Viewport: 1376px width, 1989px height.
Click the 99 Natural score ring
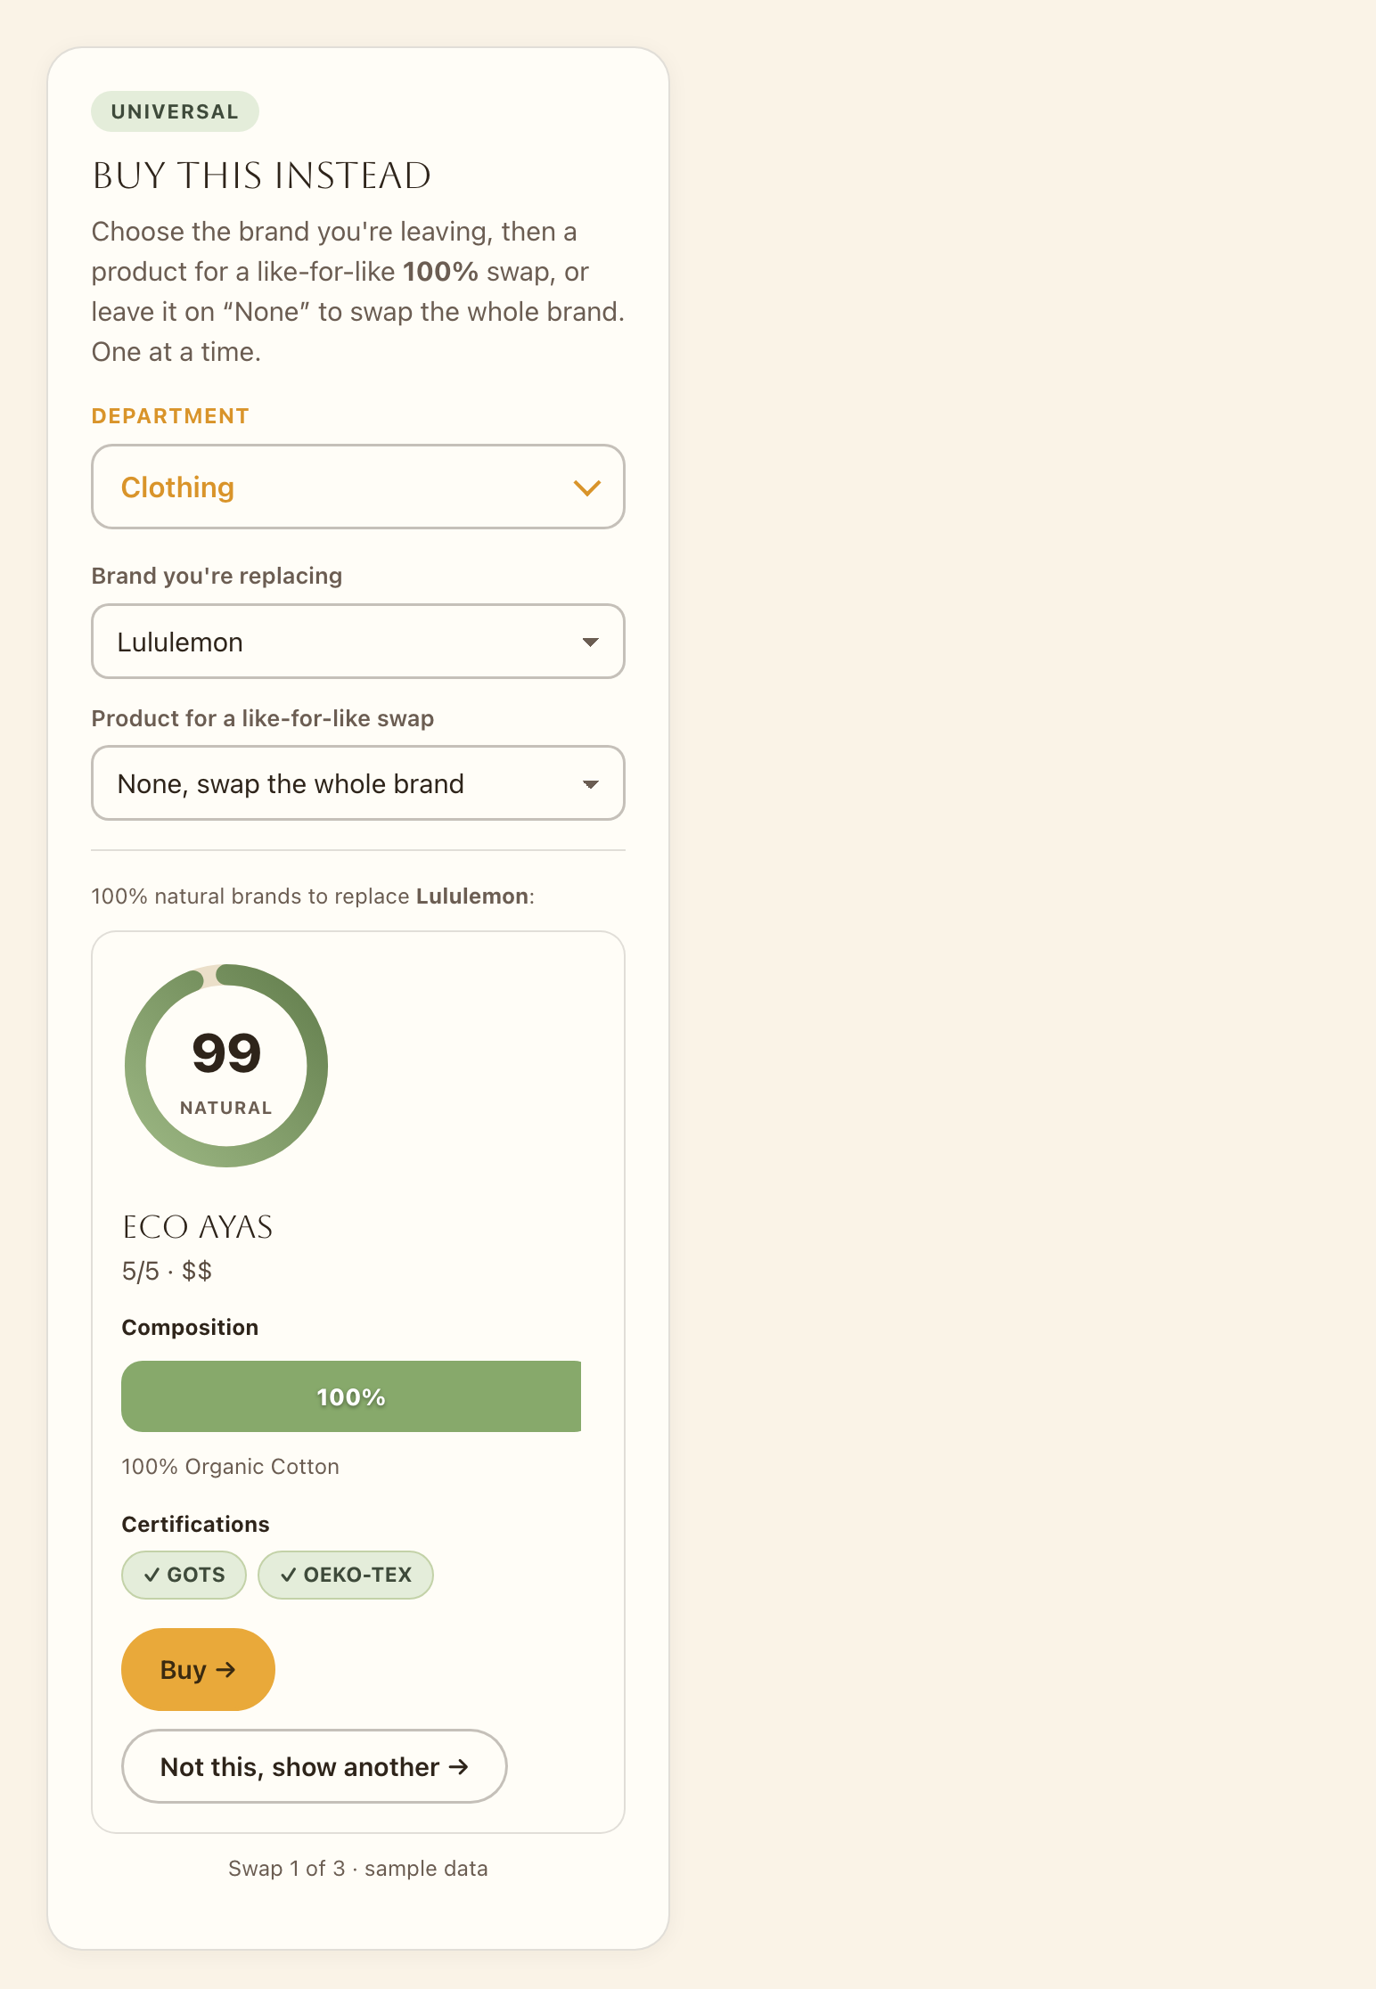[x=226, y=1066]
